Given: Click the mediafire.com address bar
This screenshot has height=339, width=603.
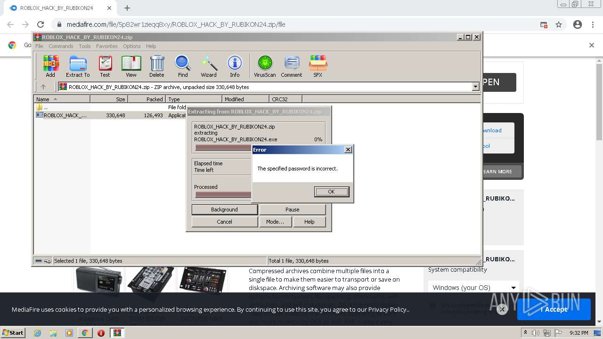Looking at the screenshot, I should (x=176, y=24).
